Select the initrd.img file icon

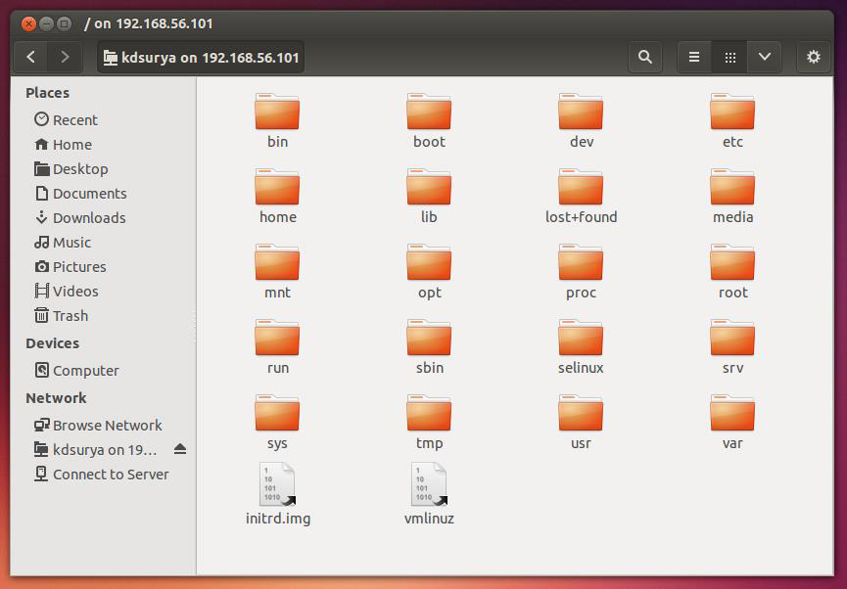pos(278,484)
